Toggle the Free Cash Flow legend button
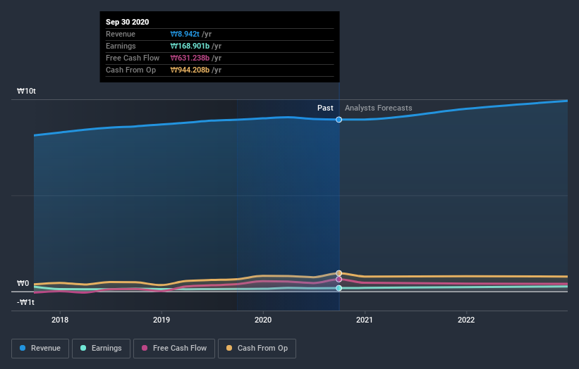Viewport: 579px width, 369px height. tap(174, 349)
